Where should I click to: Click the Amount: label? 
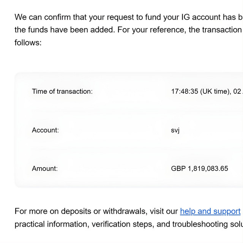(45, 169)
